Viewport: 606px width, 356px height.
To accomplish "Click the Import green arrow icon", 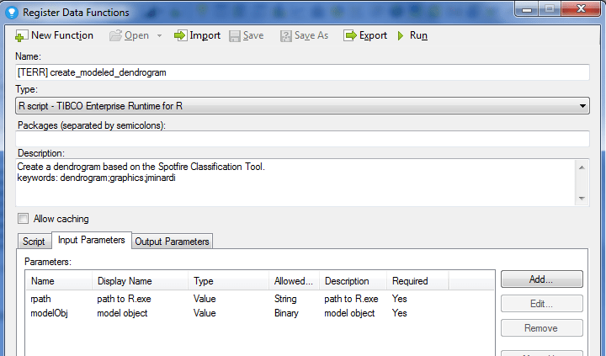I will pos(180,35).
